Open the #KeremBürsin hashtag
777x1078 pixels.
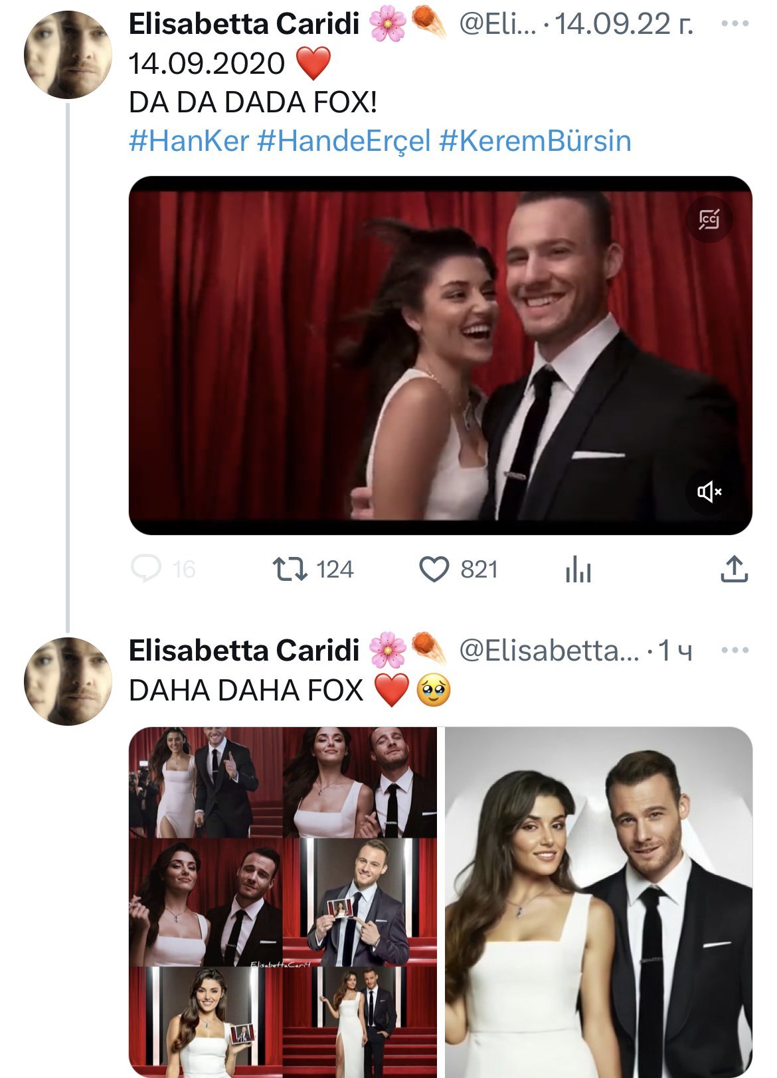pos(535,141)
